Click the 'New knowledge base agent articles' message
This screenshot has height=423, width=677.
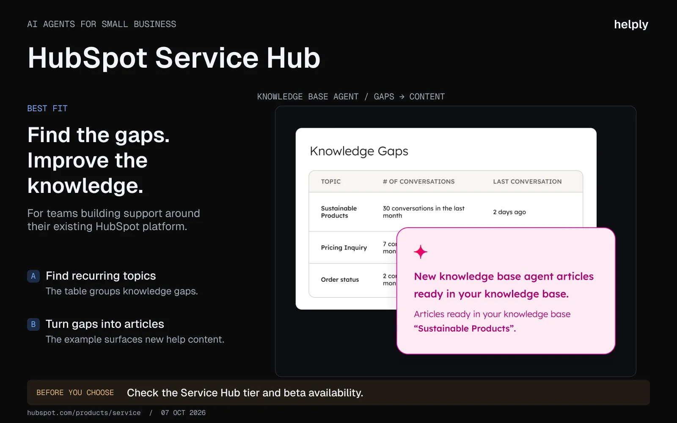tap(504, 285)
